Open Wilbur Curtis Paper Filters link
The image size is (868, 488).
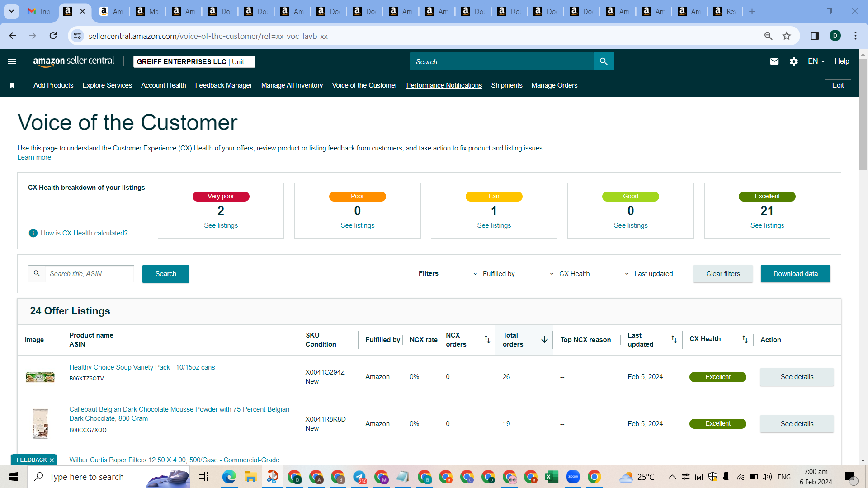(174, 460)
